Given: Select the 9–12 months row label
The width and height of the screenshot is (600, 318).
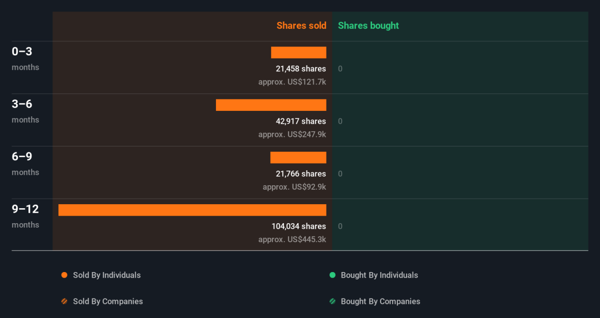Looking at the screenshot, I should [x=25, y=209].
